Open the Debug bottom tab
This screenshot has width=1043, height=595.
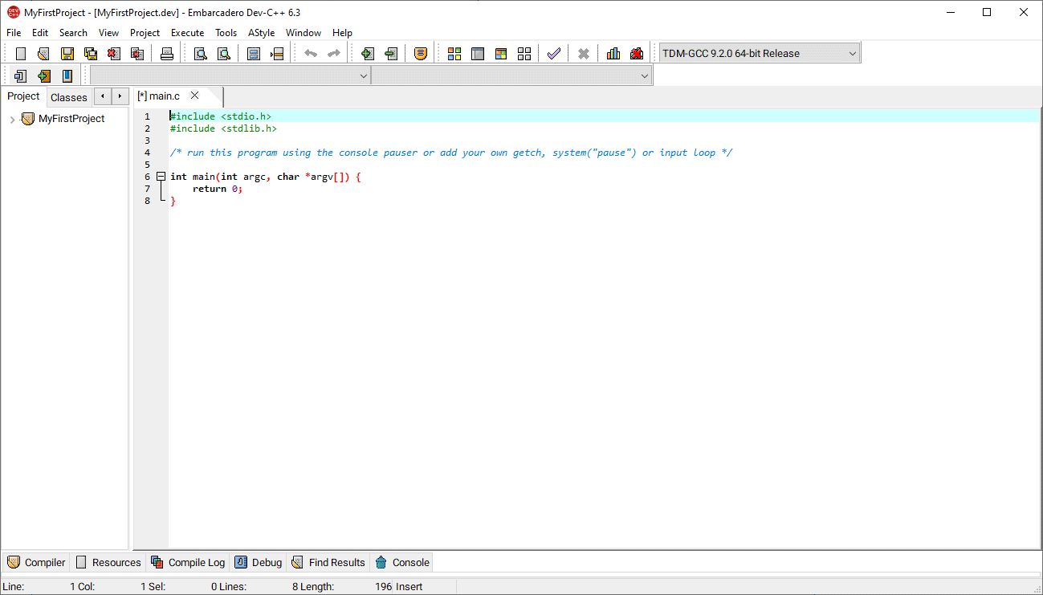click(259, 562)
